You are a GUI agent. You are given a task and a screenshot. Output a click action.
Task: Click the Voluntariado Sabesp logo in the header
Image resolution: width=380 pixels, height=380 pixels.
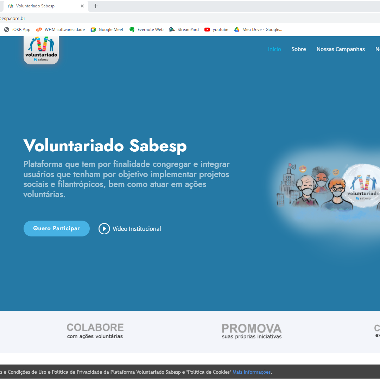coord(41,50)
